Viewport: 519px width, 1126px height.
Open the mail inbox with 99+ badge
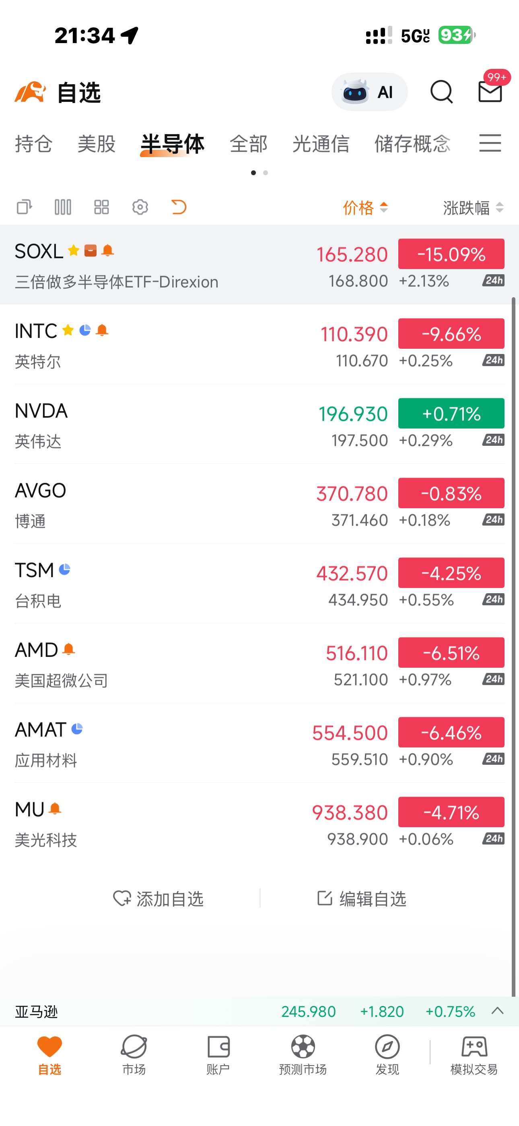click(x=490, y=91)
